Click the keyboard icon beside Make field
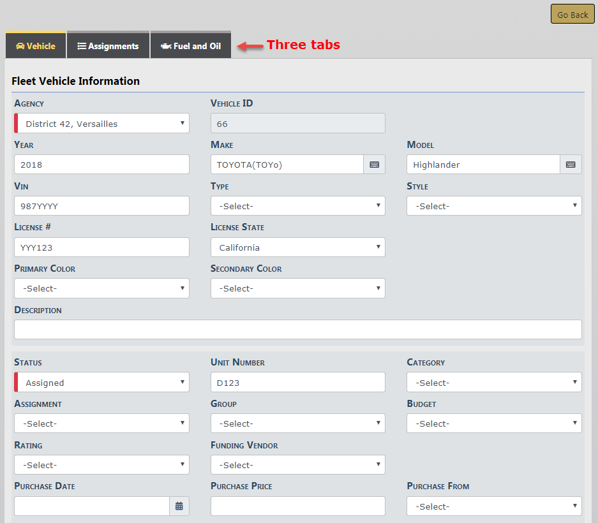The image size is (598, 523). pos(374,165)
